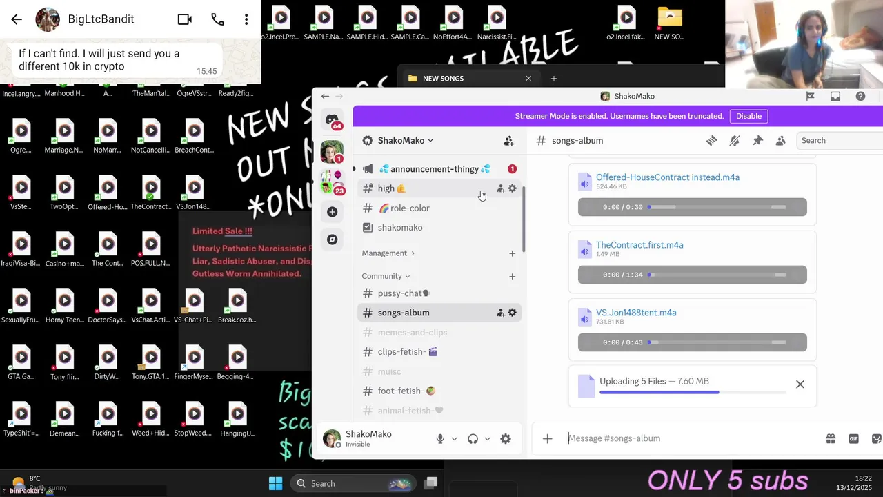Open settings gear for songs-album channel
This screenshot has width=883, height=497.
click(512, 313)
